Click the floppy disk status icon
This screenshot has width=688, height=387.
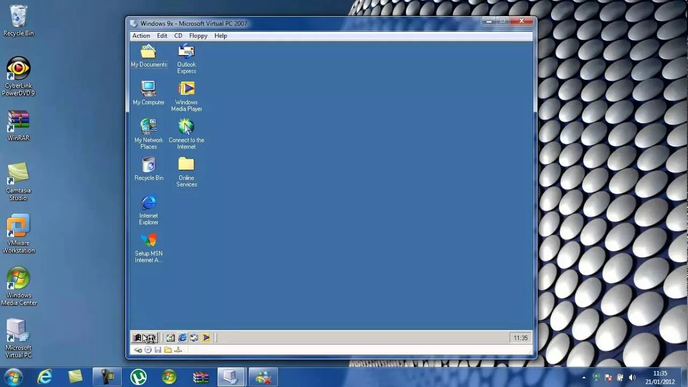[x=157, y=350]
